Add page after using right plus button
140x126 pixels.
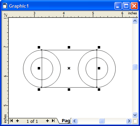(47, 121)
